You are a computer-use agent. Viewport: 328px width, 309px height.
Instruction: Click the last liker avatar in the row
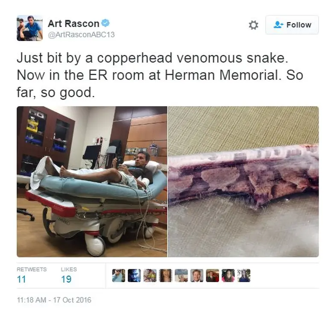[244, 276]
